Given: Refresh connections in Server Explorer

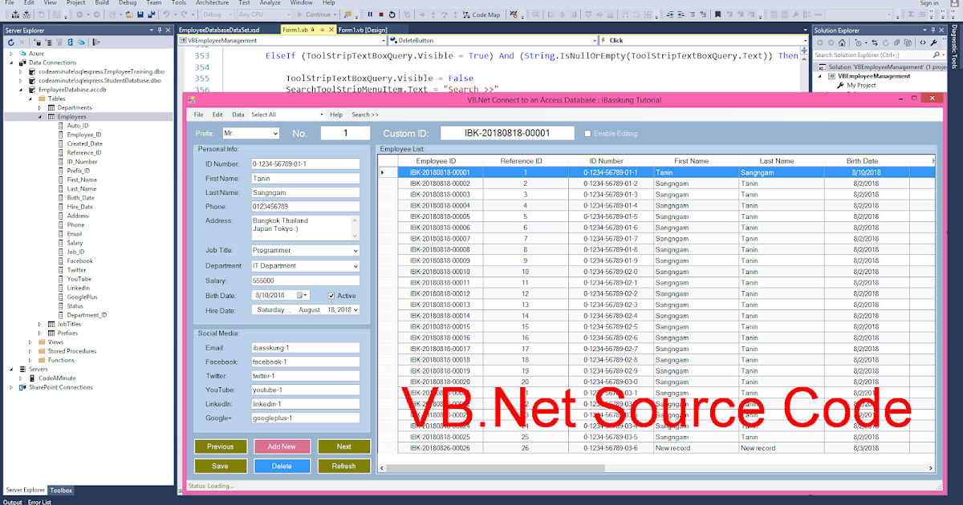Looking at the screenshot, I should click(x=10, y=42).
